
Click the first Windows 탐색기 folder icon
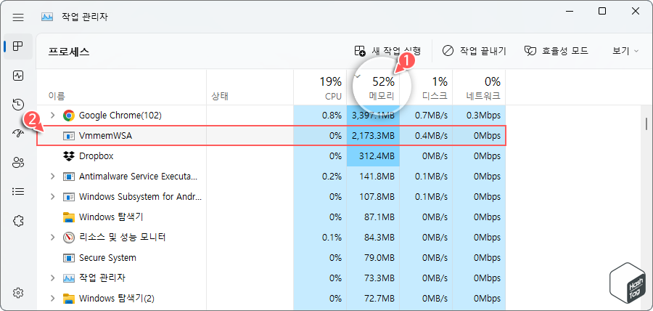pyautogui.click(x=69, y=217)
